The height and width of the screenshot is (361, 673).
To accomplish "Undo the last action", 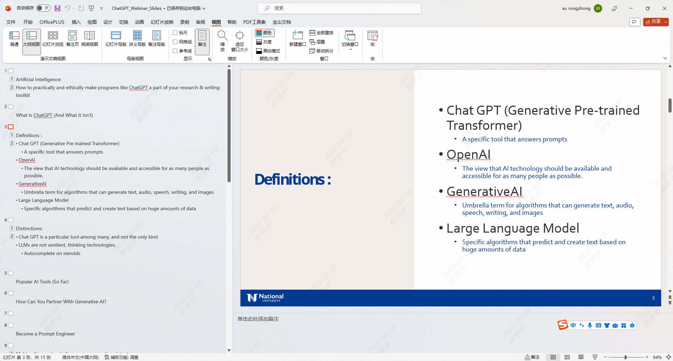I will [68, 8].
